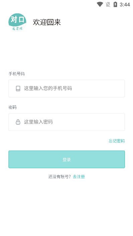Tap the 密码 field label
The width and height of the screenshot is (133, 236).
pyautogui.click(x=12, y=107)
